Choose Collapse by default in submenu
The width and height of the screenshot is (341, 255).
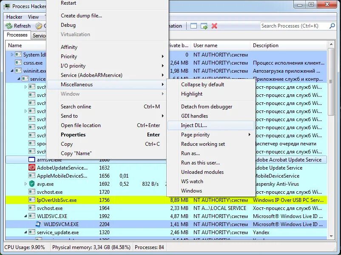pyautogui.click(x=211, y=85)
